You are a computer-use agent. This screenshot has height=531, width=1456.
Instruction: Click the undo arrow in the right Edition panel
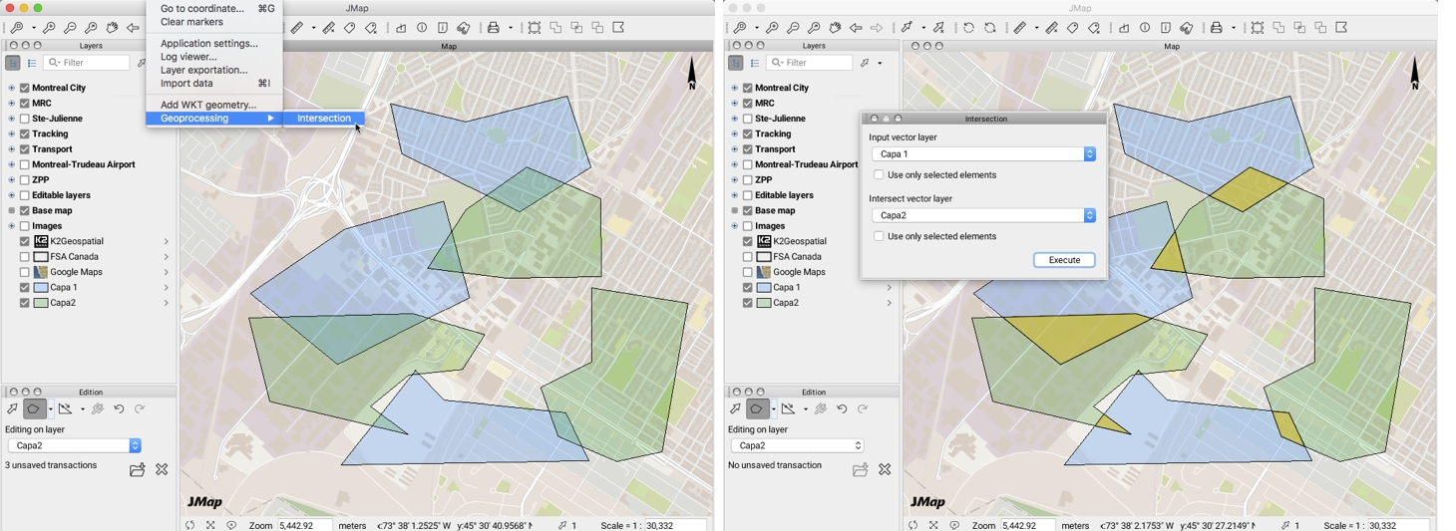pyautogui.click(x=842, y=409)
